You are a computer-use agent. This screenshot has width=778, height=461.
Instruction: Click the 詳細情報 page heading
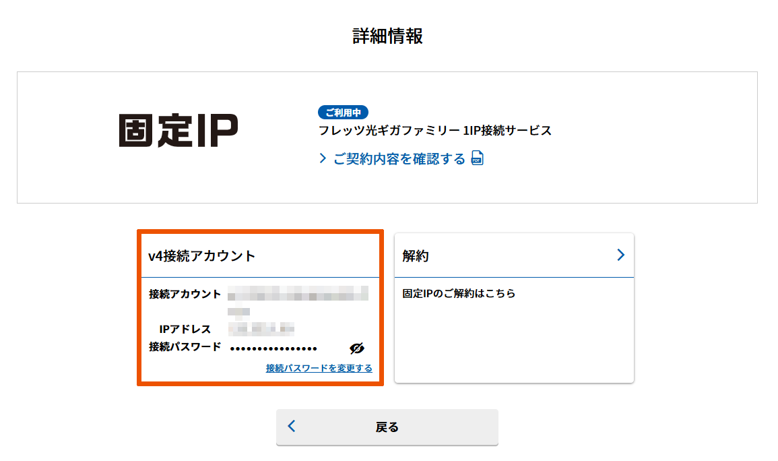[x=388, y=36]
